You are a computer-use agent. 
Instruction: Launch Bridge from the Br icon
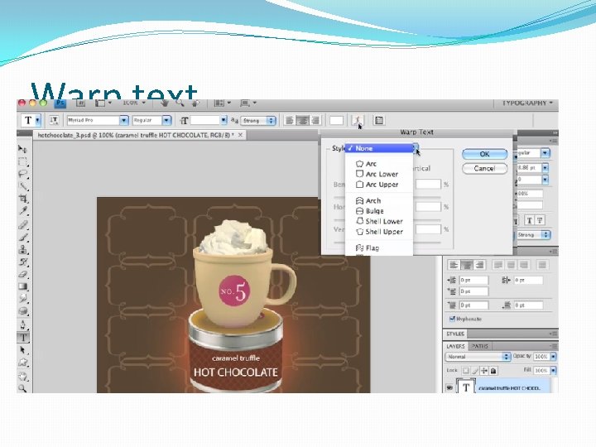point(80,103)
